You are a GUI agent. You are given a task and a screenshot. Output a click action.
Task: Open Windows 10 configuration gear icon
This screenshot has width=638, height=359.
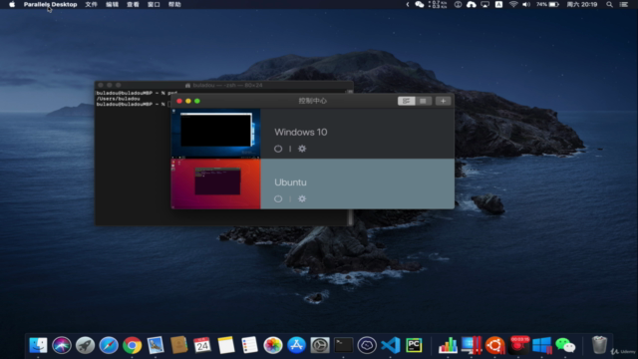click(x=302, y=149)
